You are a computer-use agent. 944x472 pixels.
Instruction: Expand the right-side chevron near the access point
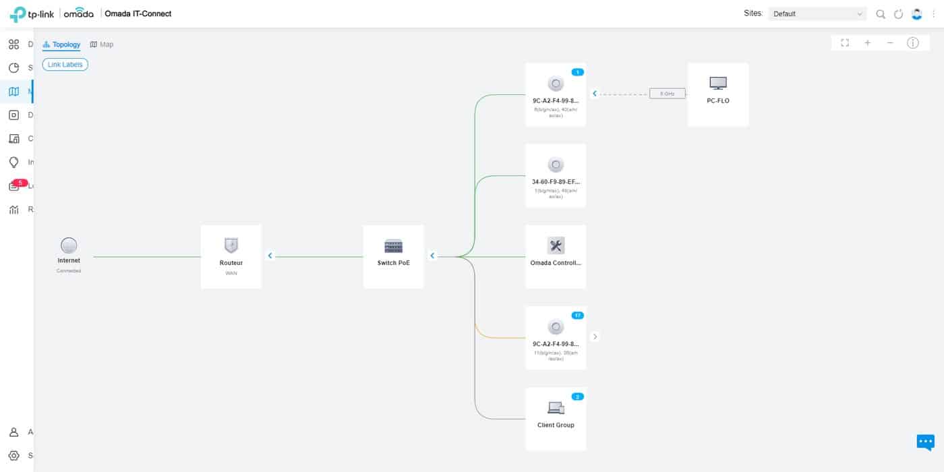click(x=594, y=336)
